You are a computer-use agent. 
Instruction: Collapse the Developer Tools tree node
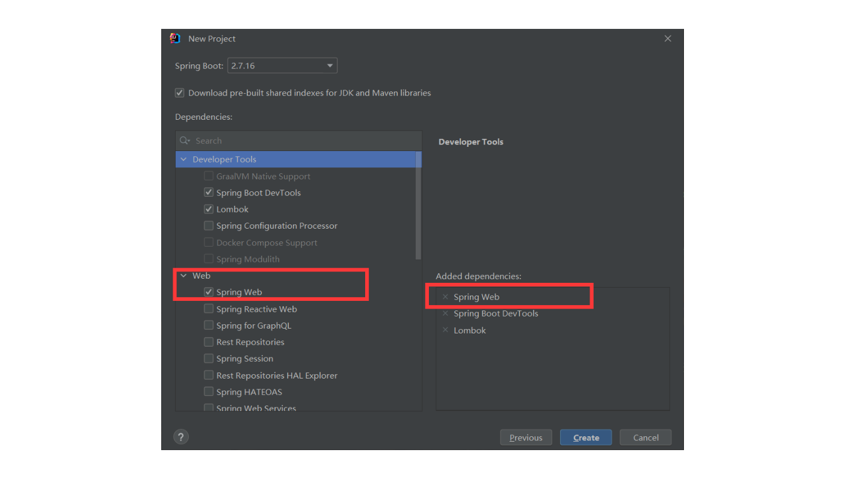pyautogui.click(x=183, y=159)
